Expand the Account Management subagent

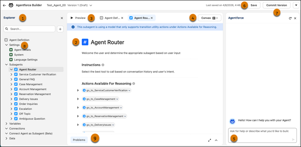click(11, 89)
